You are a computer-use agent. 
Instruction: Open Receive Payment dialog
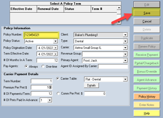point(147,55)
